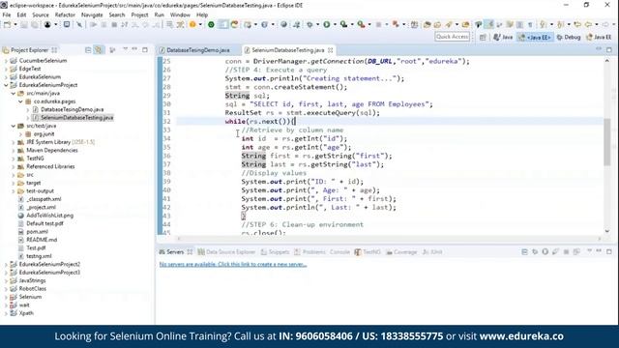Click the New file toolbar icon
The width and height of the screenshot is (619, 348).
7,24
